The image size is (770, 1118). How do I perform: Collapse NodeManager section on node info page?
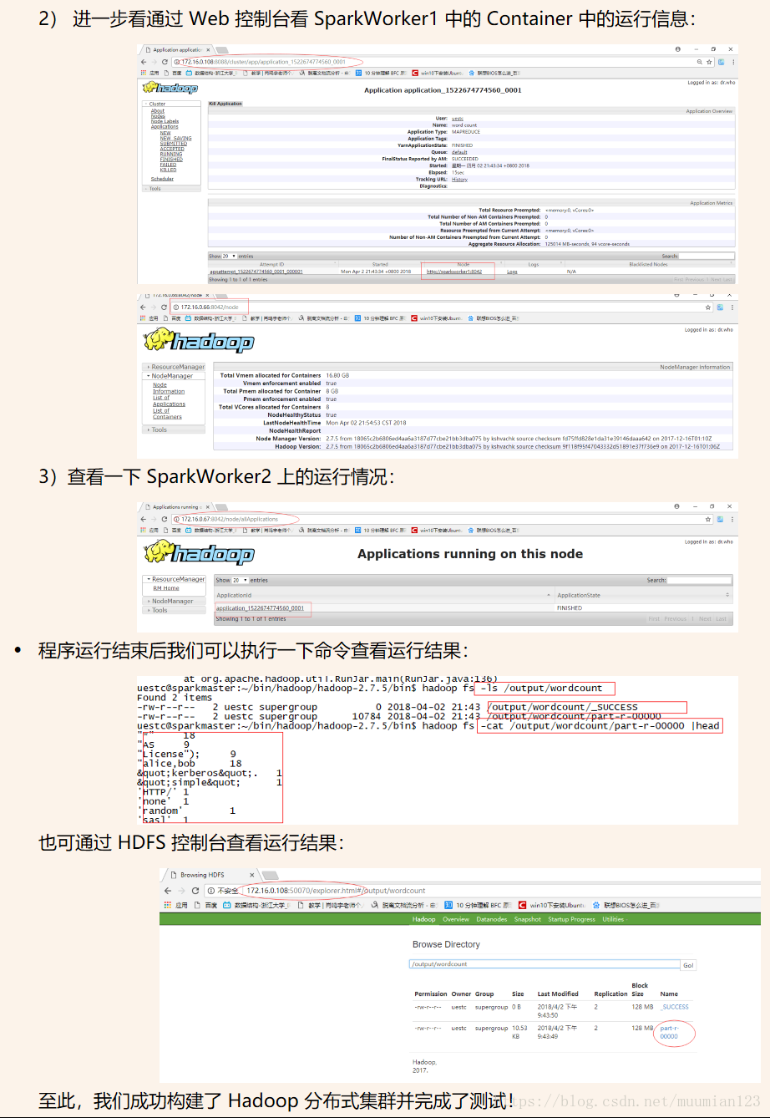tap(175, 376)
